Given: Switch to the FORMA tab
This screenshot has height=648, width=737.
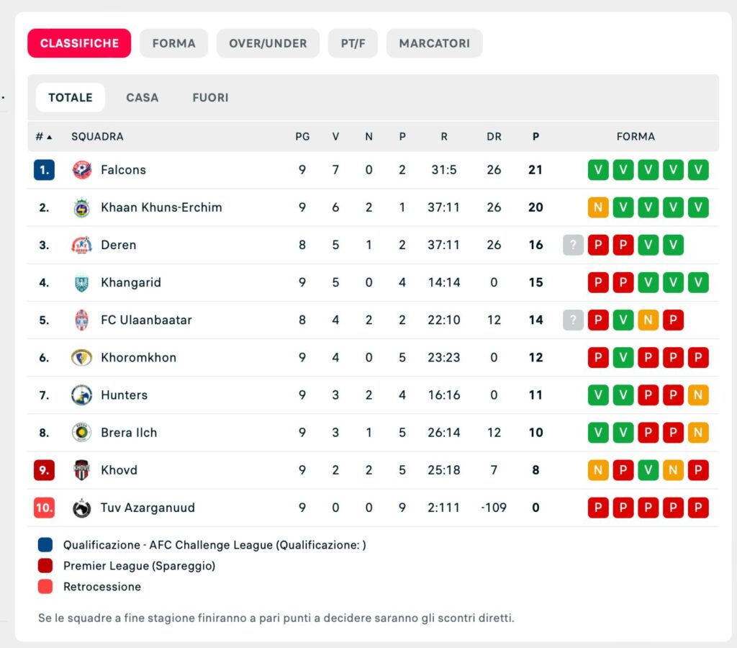Looking at the screenshot, I should click(x=173, y=43).
